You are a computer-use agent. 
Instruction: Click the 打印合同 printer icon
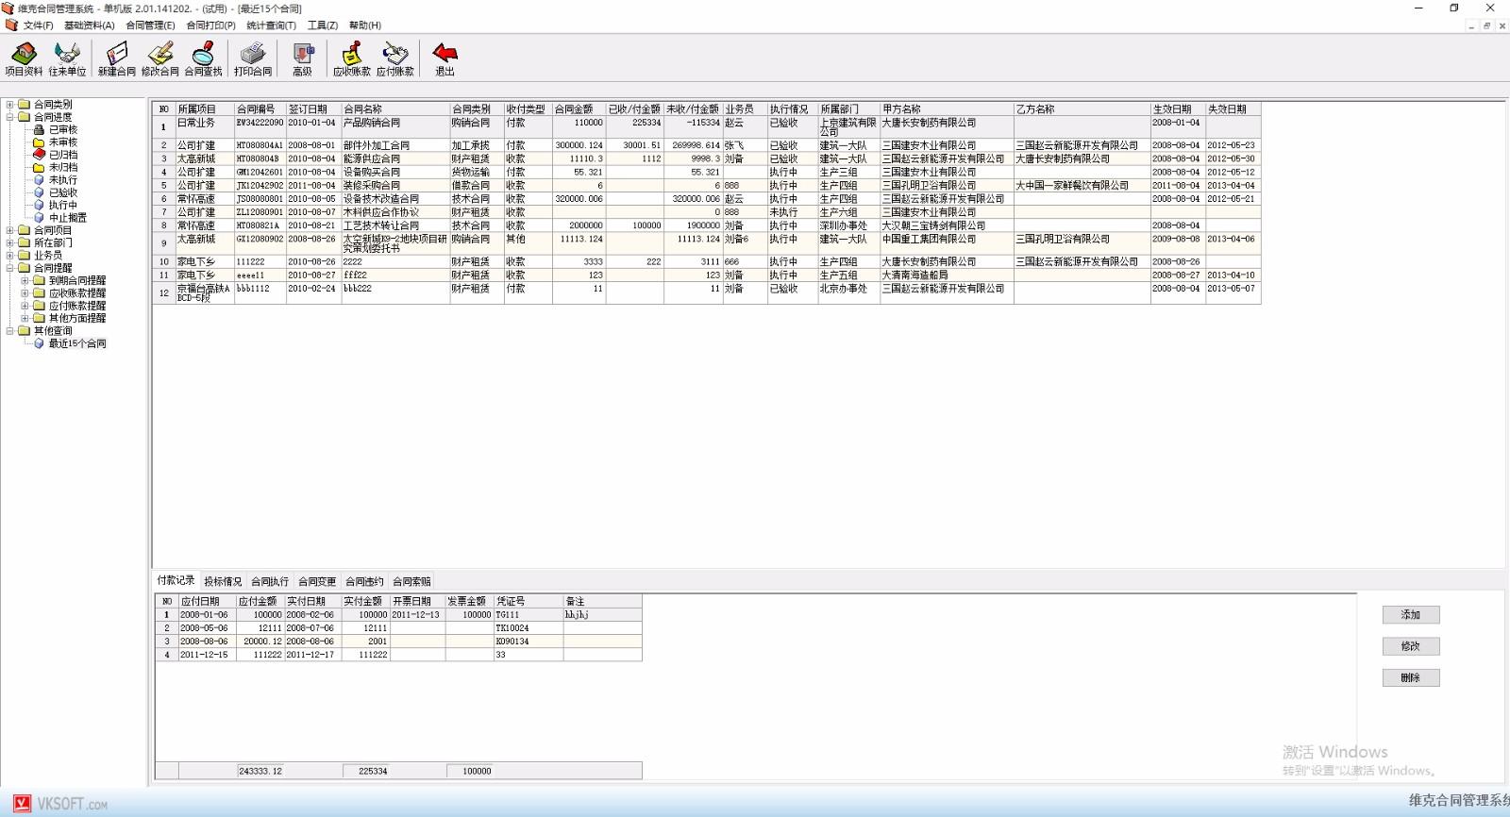(x=253, y=58)
